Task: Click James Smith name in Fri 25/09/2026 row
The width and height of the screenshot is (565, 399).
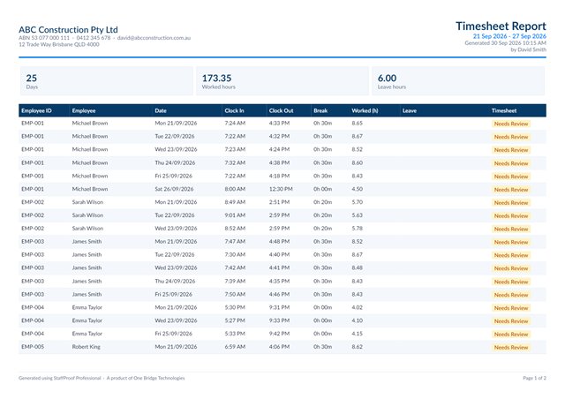Action: (x=87, y=294)
